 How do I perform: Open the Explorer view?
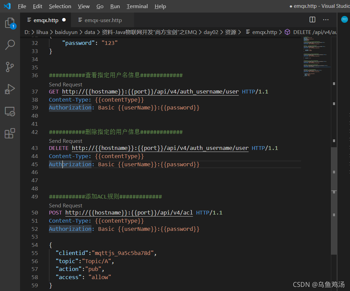(10, 22)
